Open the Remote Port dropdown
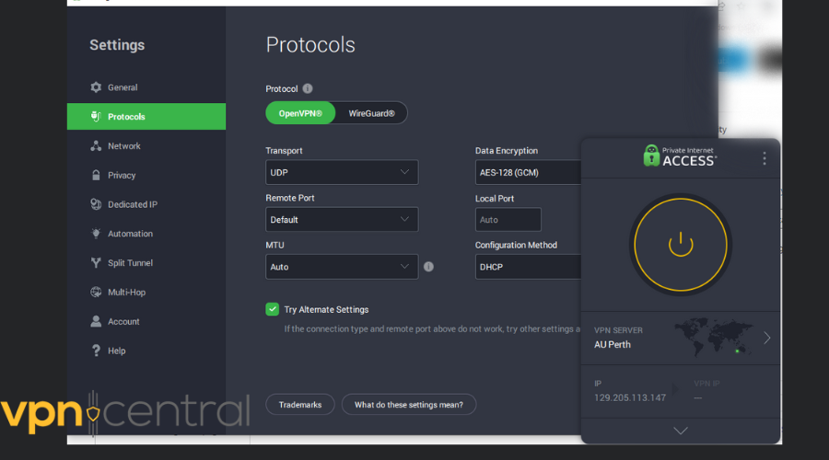This screenshot has width=829, height=460. pos(342,219)
